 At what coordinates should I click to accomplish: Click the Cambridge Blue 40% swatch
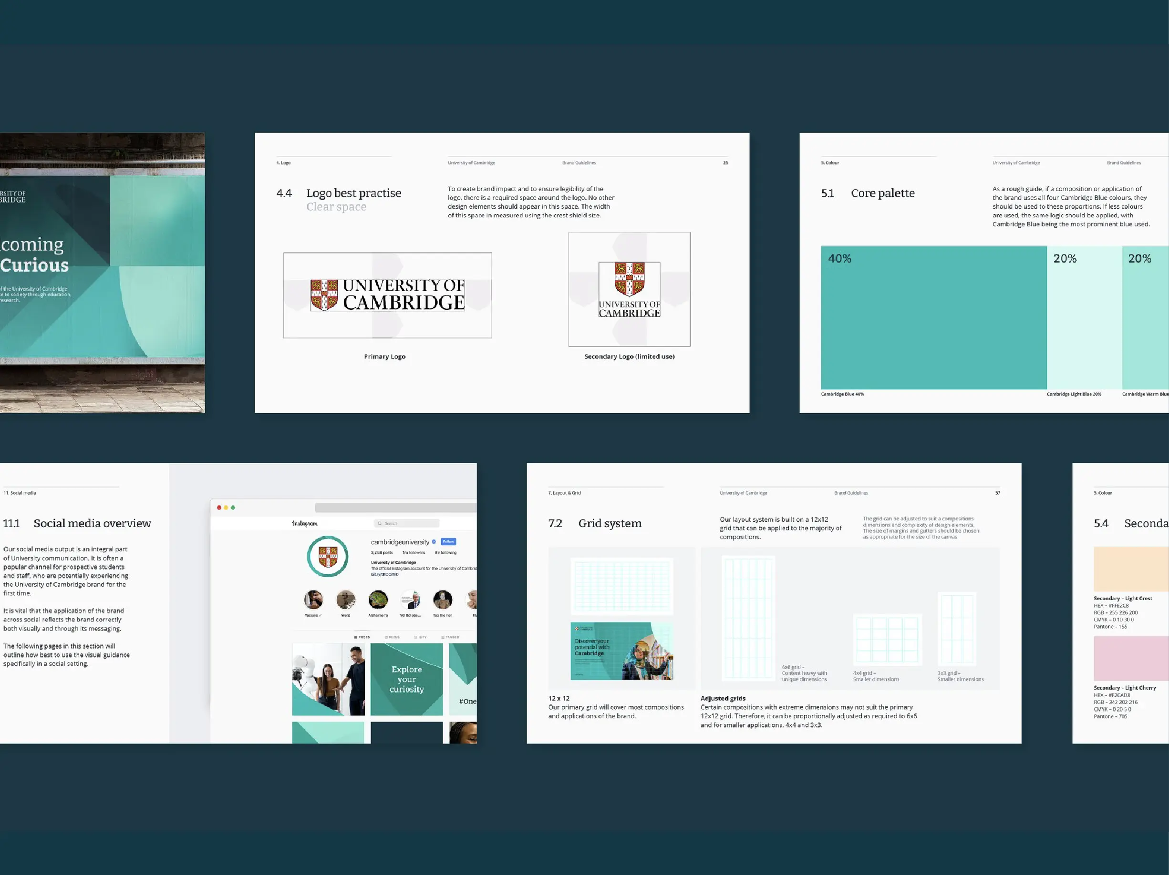(x=933, y=318)
